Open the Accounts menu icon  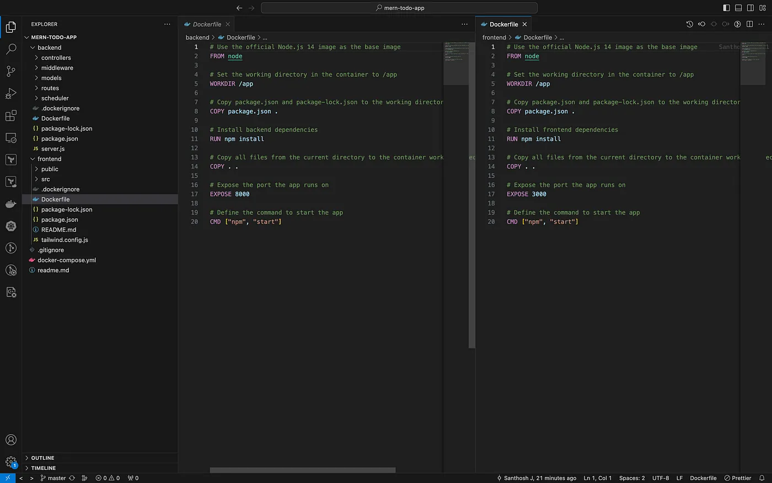10,440
